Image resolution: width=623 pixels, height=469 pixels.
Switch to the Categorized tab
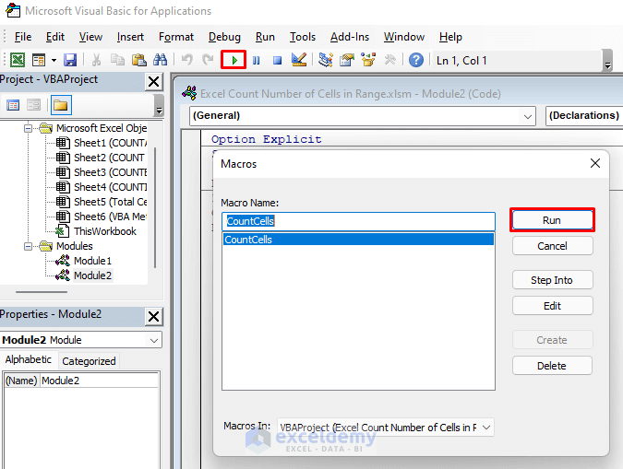[89, 361]
